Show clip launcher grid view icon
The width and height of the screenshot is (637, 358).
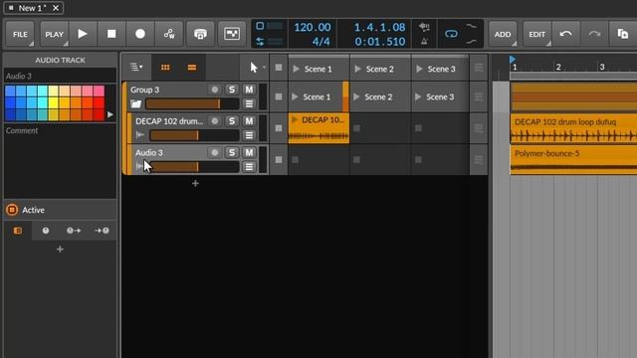click(x=165, y=68)
